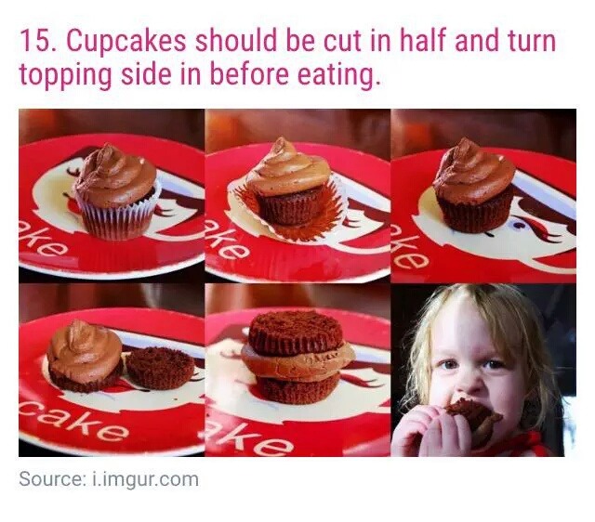Select the number "15." in the heading
The image size is (595, 522).
click(x=38, y=41)
